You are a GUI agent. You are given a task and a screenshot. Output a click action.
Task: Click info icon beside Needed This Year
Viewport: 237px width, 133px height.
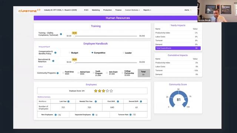pos(96,102)
